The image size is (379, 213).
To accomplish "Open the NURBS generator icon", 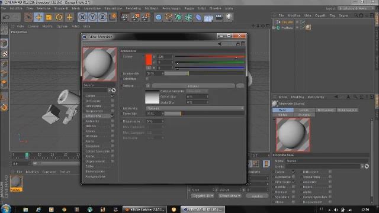I will [x=179, y=17].
